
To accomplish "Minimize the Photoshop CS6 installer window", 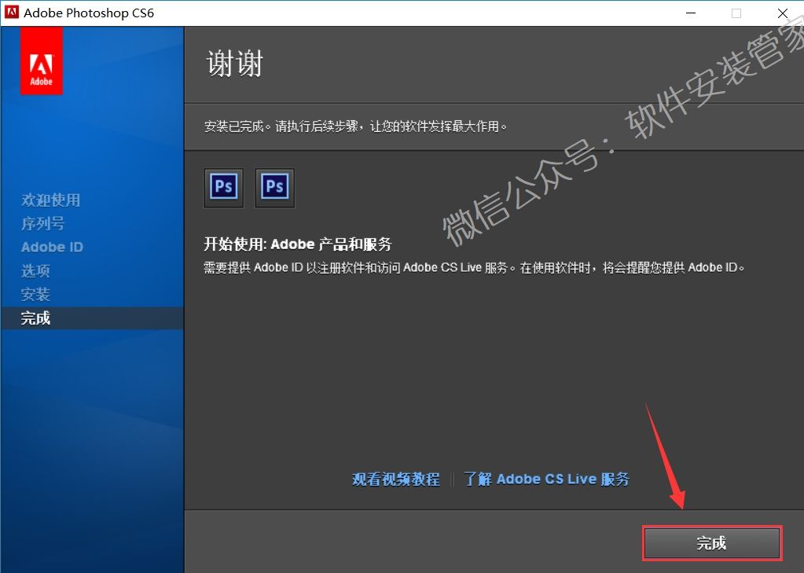I will (x=689, y=13).
